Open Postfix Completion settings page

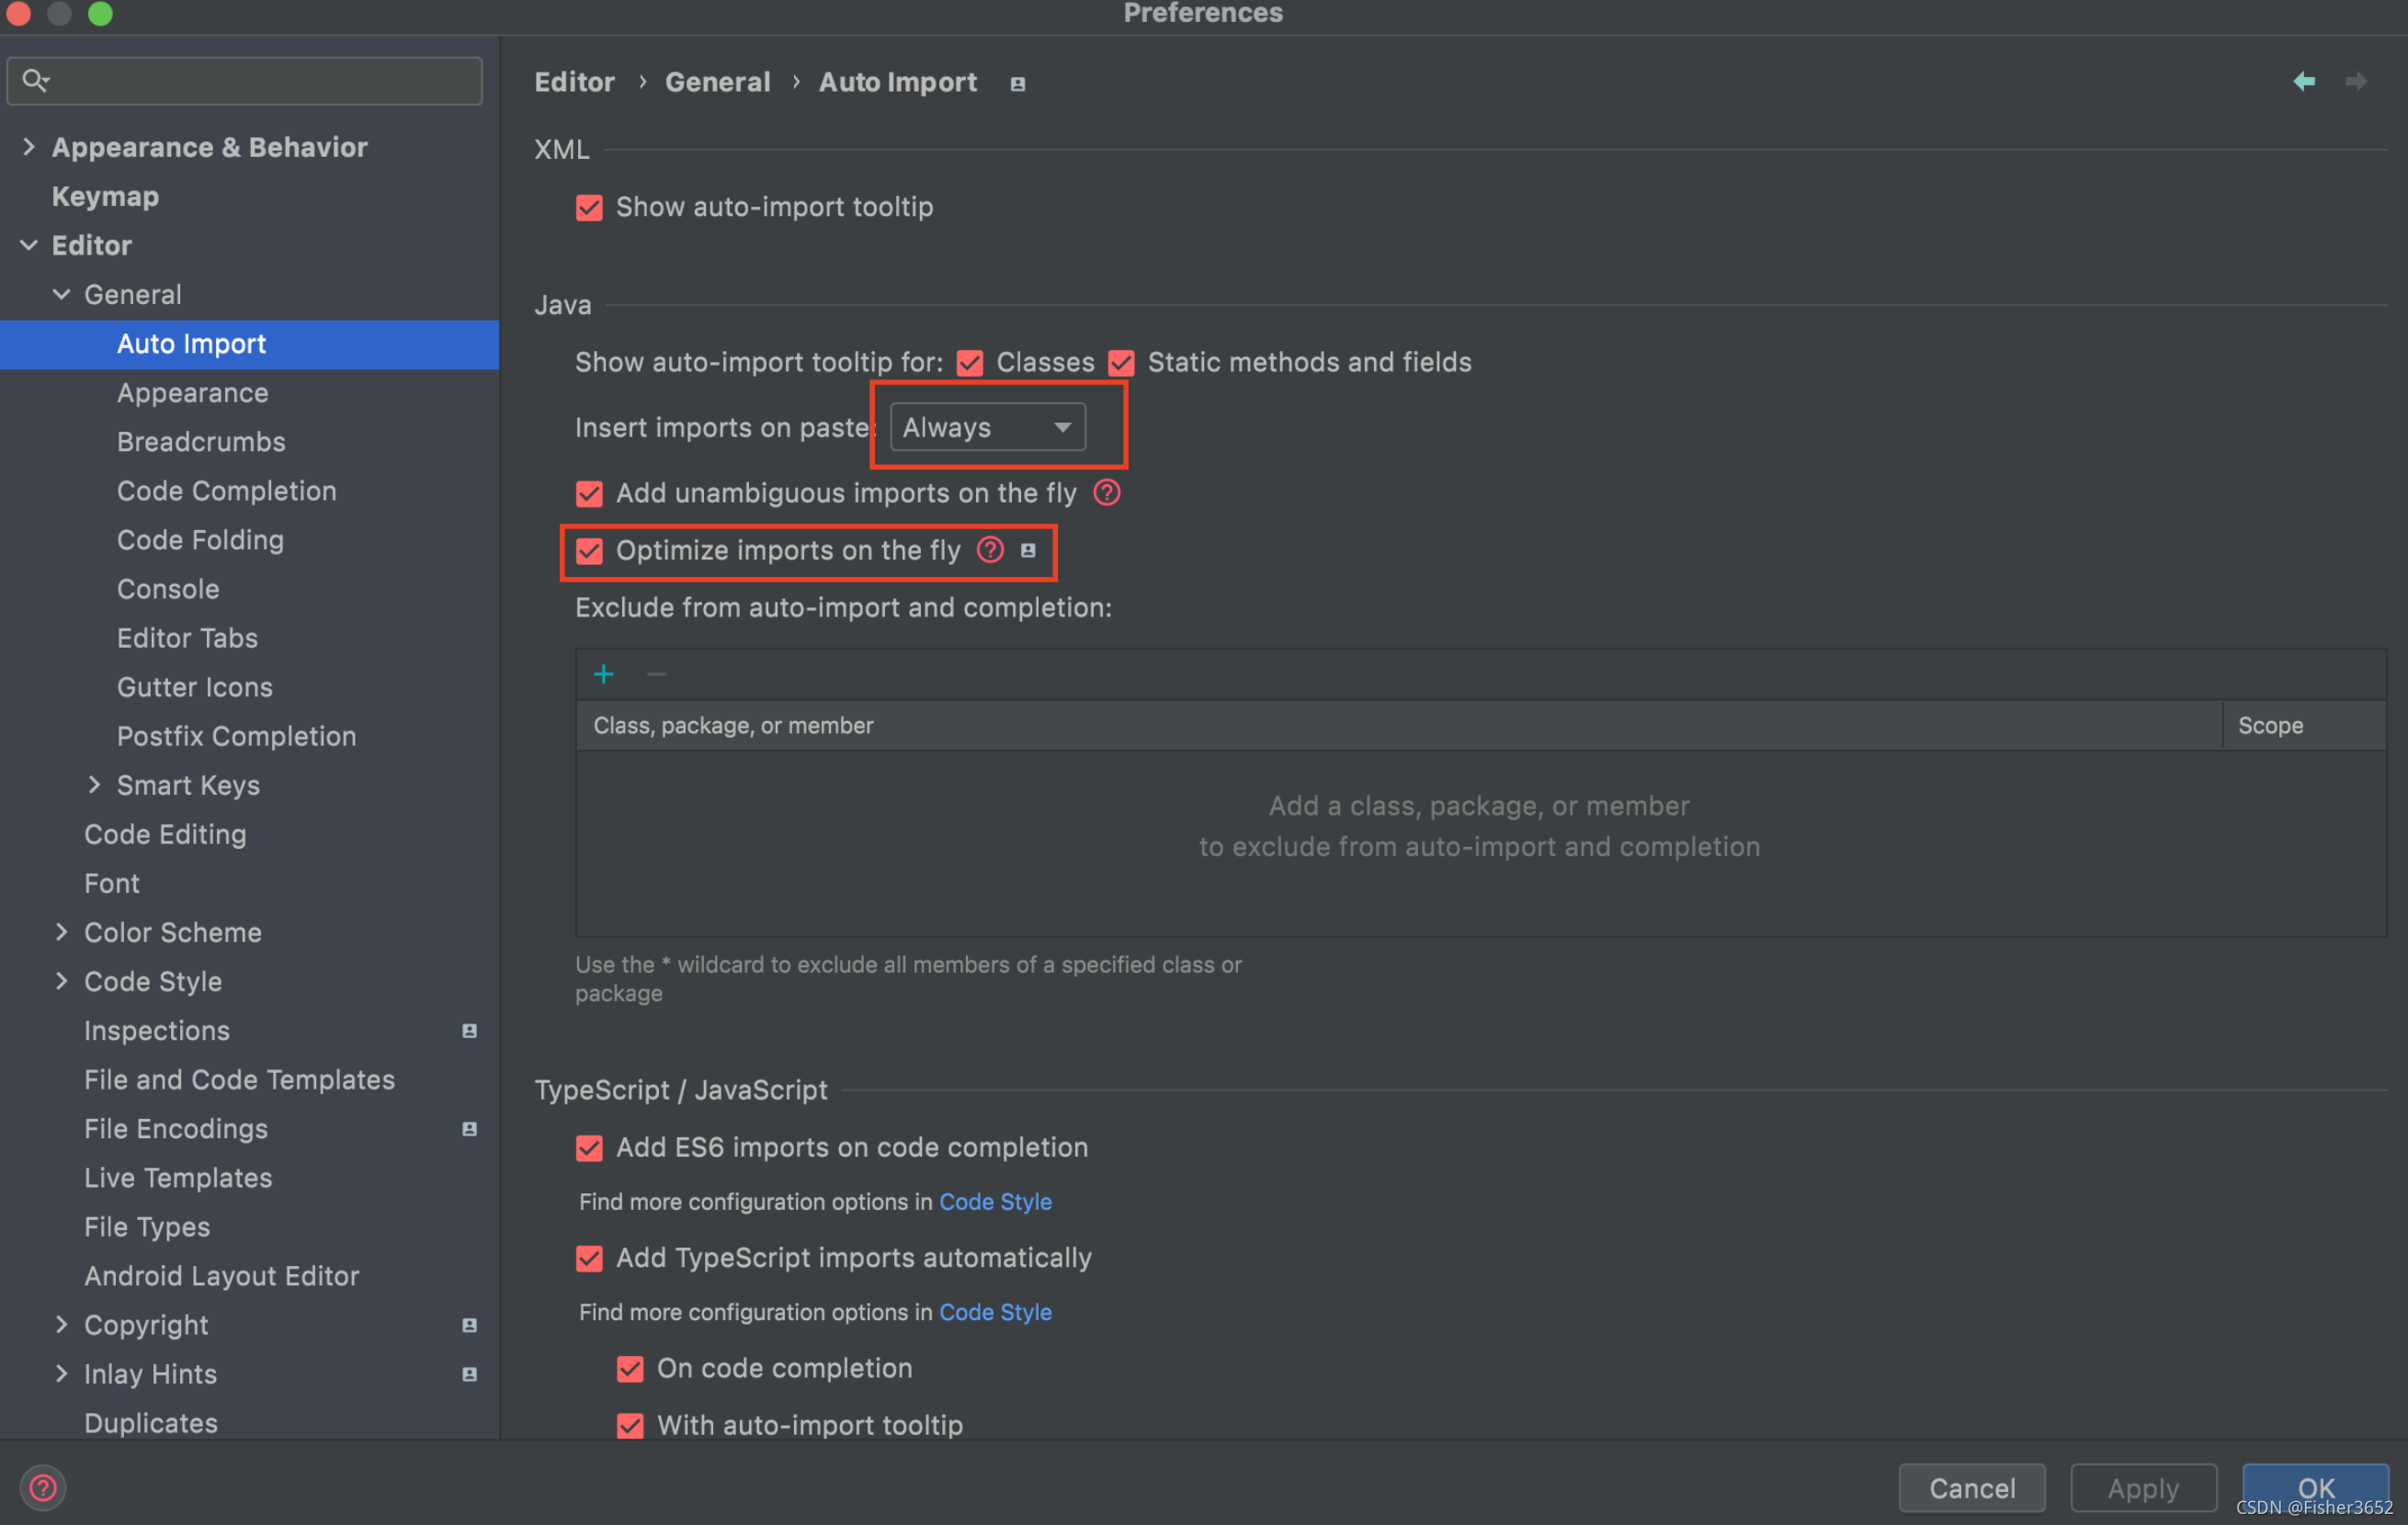236,736
